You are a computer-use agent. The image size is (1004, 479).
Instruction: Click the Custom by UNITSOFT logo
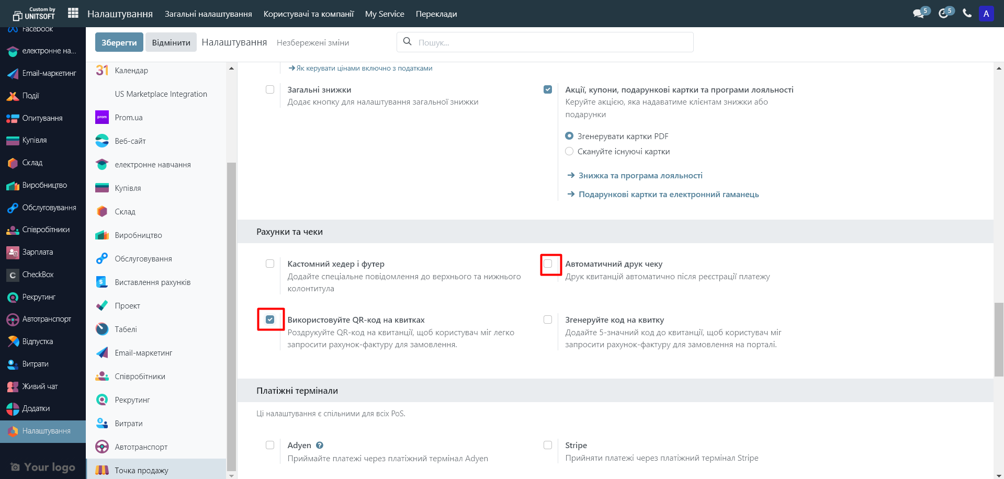pos(34,14)
